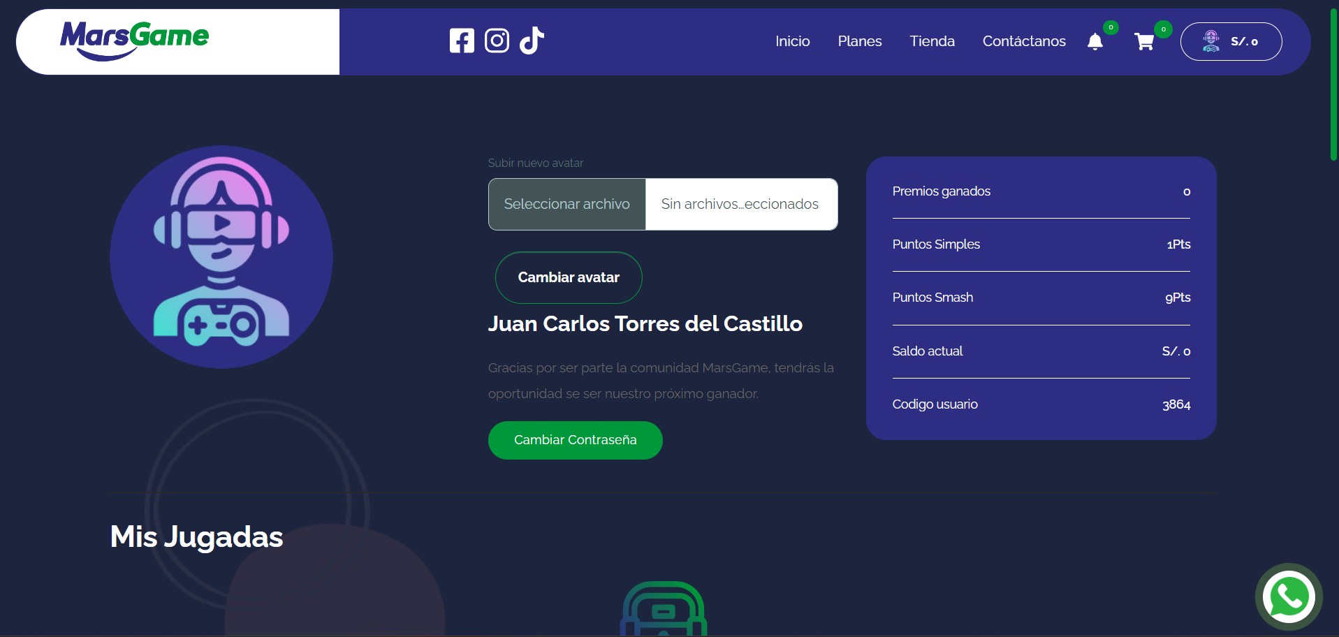Click the WhatsApp chat bubble

pyautogui.click(x=1289, y=597)
